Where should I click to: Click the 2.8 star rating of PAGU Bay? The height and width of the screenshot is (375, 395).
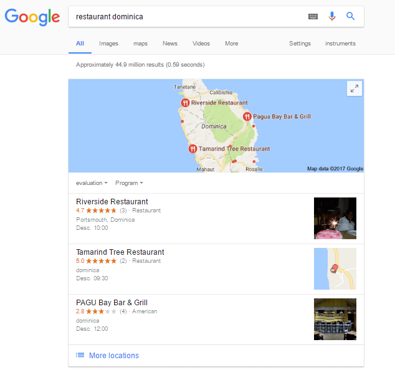coord(96,311)
